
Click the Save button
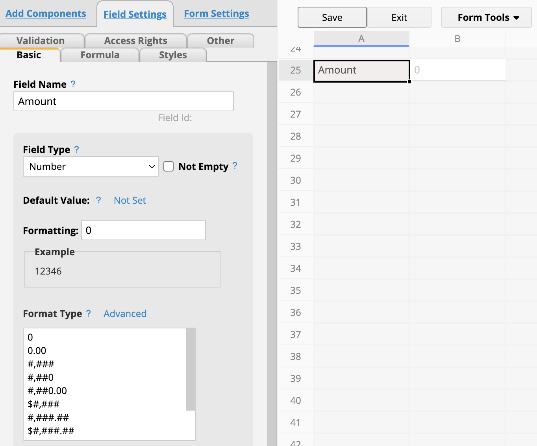[x=332, y=18]
